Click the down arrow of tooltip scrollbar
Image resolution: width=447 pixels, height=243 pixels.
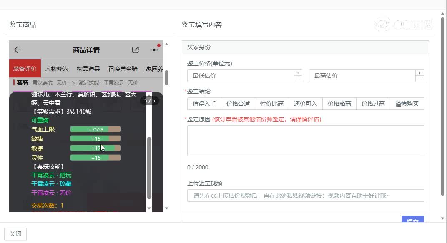pos(149,208)
